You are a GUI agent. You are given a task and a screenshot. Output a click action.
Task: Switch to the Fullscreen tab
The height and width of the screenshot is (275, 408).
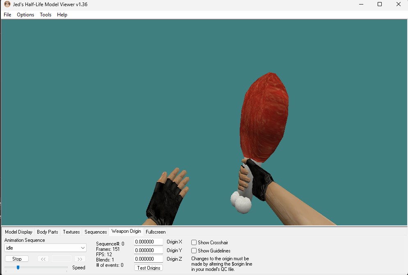tap(156, 232)
